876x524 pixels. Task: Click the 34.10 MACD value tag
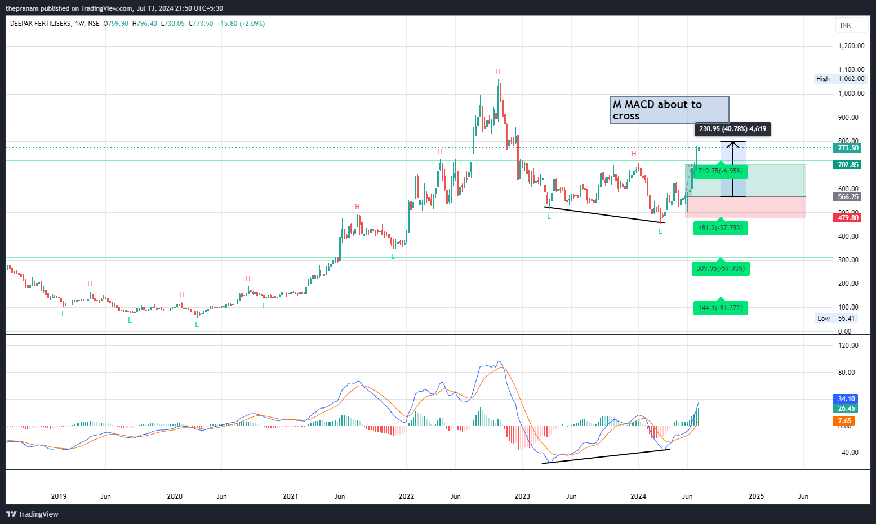(x=846, y=399)
